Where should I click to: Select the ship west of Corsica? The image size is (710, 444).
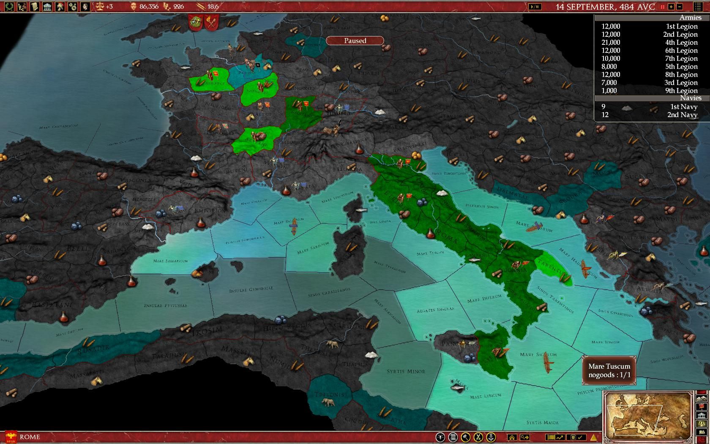293,227
